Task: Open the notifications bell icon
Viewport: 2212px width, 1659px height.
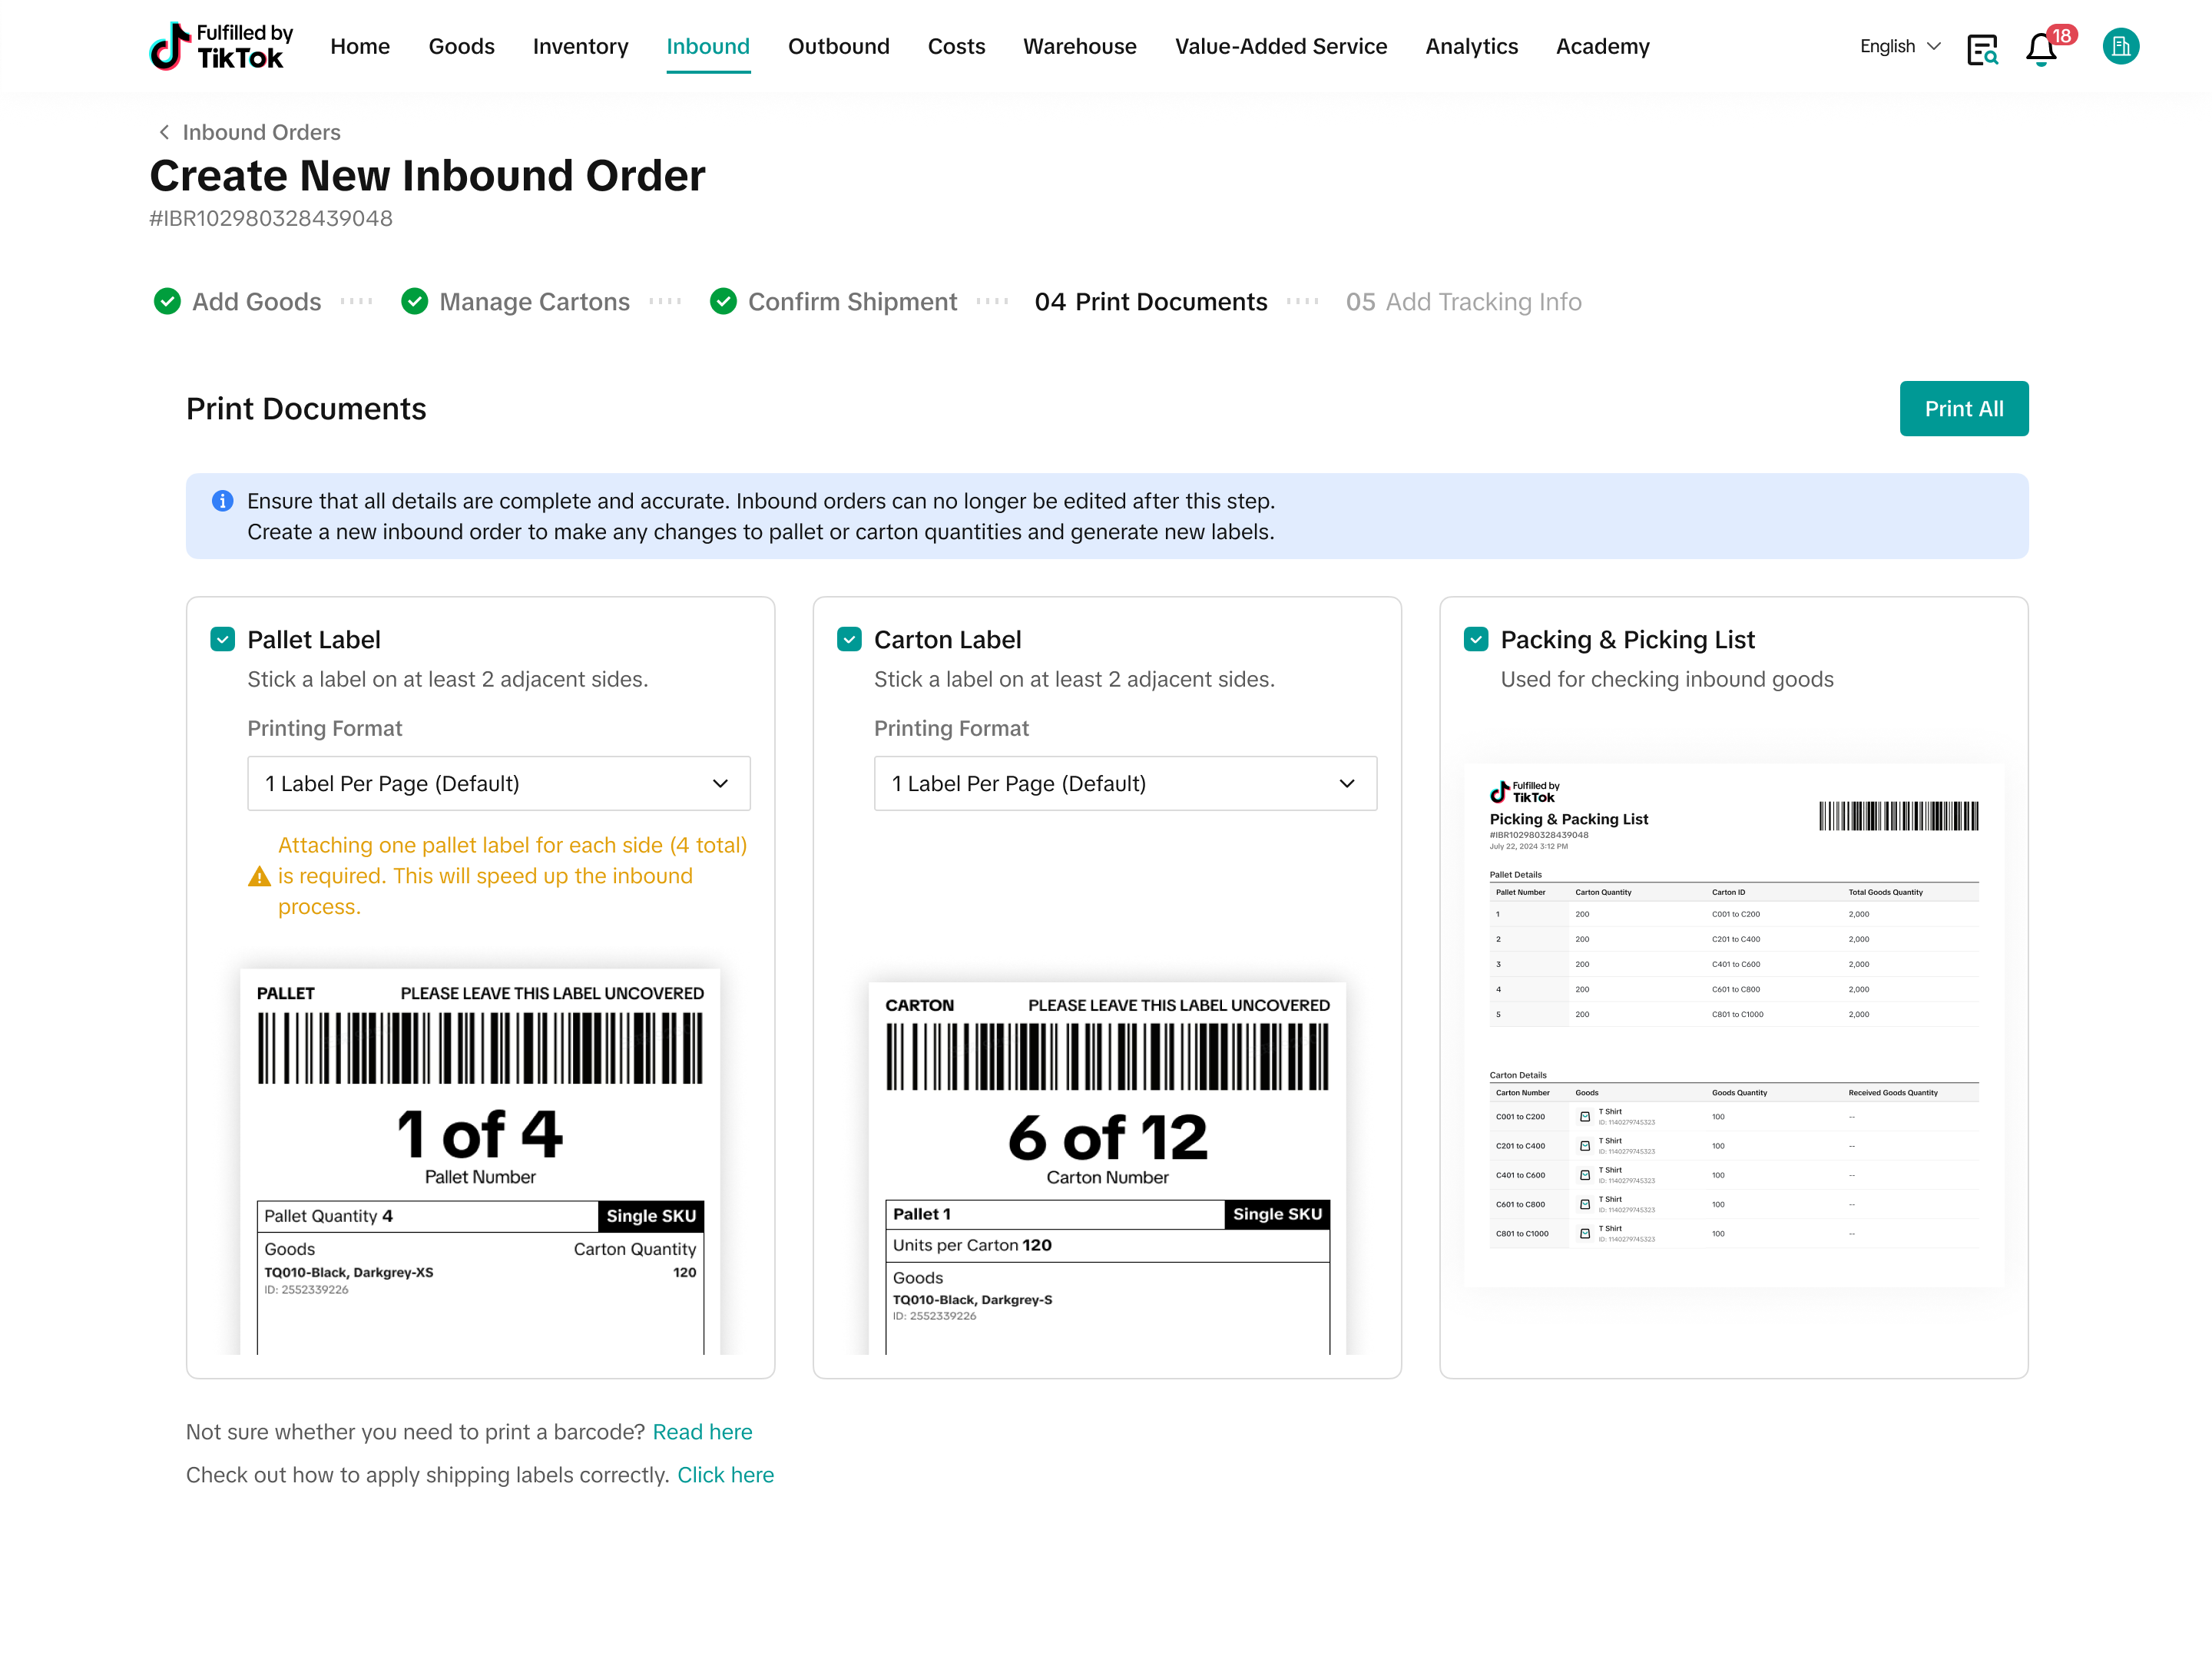Action: (x=2041, y=48)
